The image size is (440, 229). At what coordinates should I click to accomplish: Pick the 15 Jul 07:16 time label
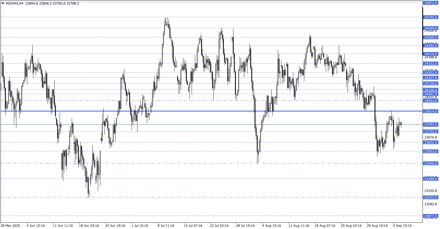point(193,226)
